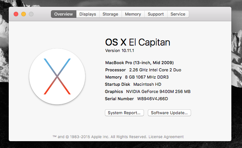Click the Macintosh HD startup disk value
242x148 pixels.
click(147, 84)
